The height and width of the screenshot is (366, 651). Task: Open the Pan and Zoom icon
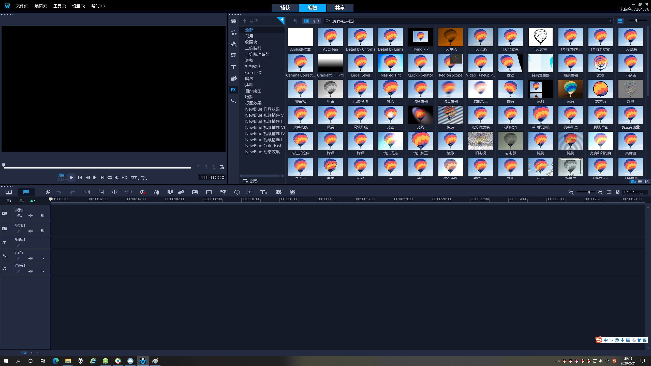pyautogui.click(x=250, y=192)
